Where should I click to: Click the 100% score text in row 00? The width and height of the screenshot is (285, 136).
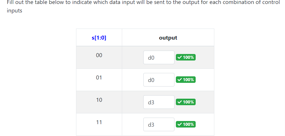[x=188, y=57]
